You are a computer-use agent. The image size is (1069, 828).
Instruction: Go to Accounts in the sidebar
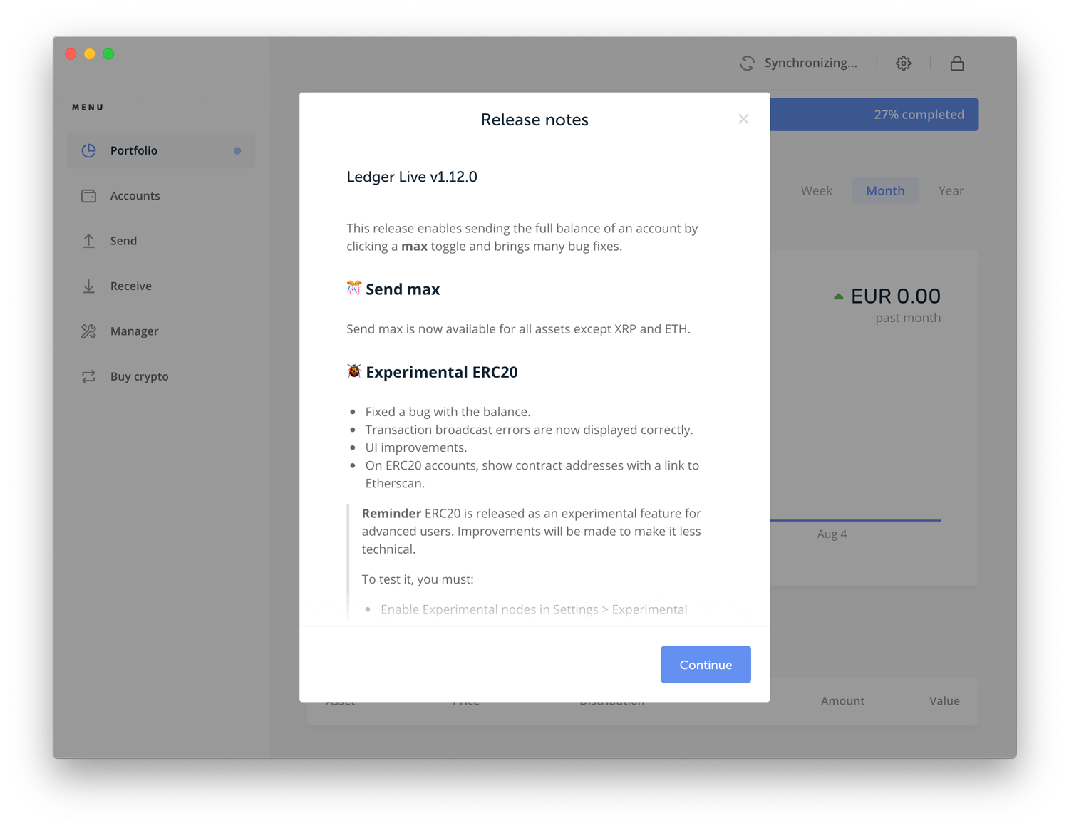point(161,195)
